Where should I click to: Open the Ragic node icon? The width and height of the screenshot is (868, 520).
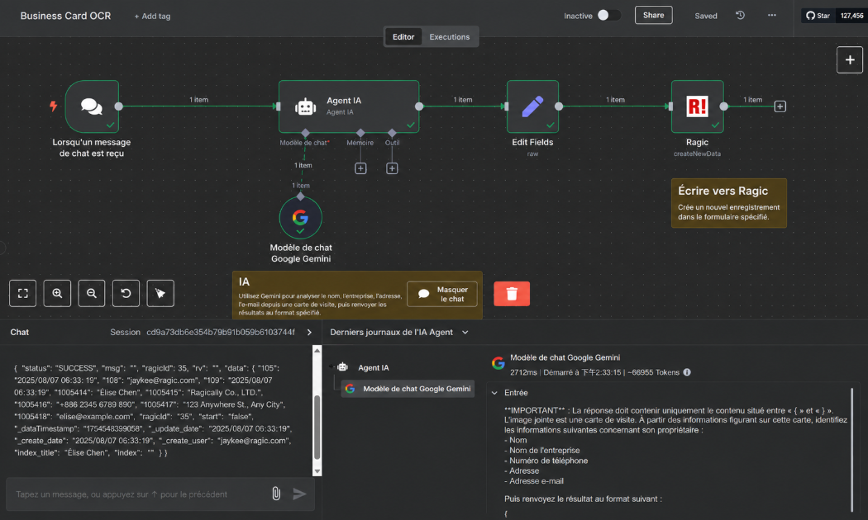[x=698, y=106]
